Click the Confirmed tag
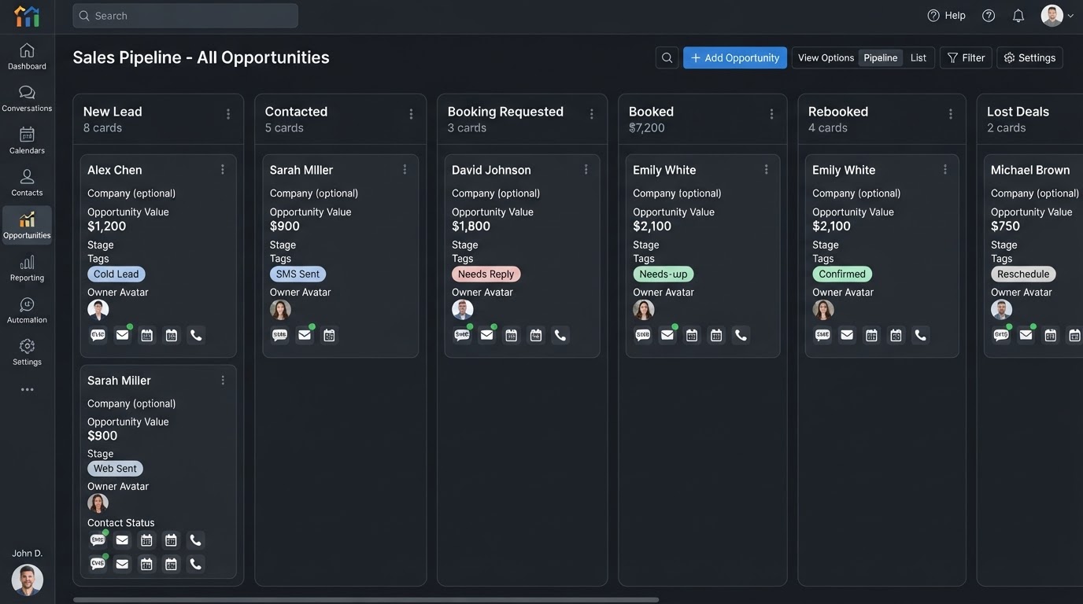The image size is (1083, 604). tap(842, 274)
